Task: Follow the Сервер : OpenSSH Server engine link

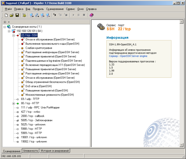Action: point(128,56)
